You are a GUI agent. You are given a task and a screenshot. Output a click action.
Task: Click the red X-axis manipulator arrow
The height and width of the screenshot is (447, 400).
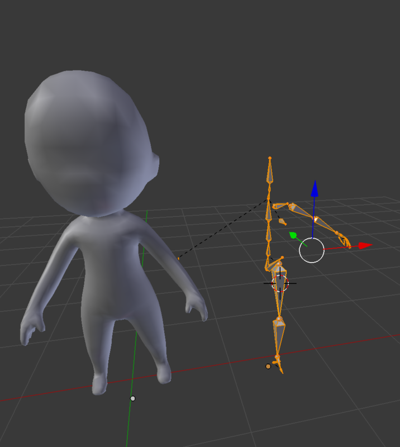click(365, 245)
